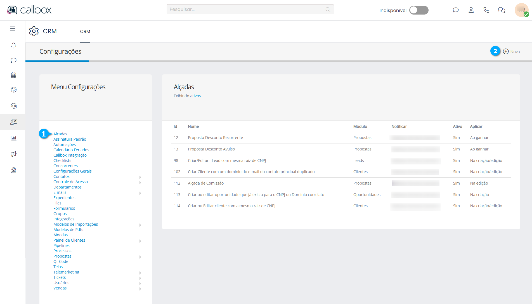The image size is (532, 304).
Task: Open conversations double-bubble icon in header
Action: [502, 10]
